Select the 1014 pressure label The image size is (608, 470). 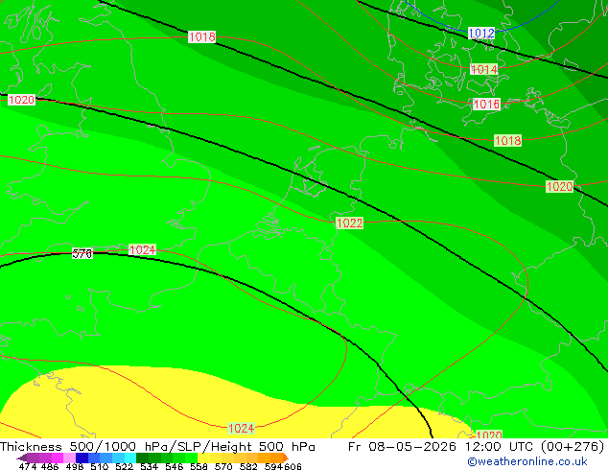click(x=483, y=69)
